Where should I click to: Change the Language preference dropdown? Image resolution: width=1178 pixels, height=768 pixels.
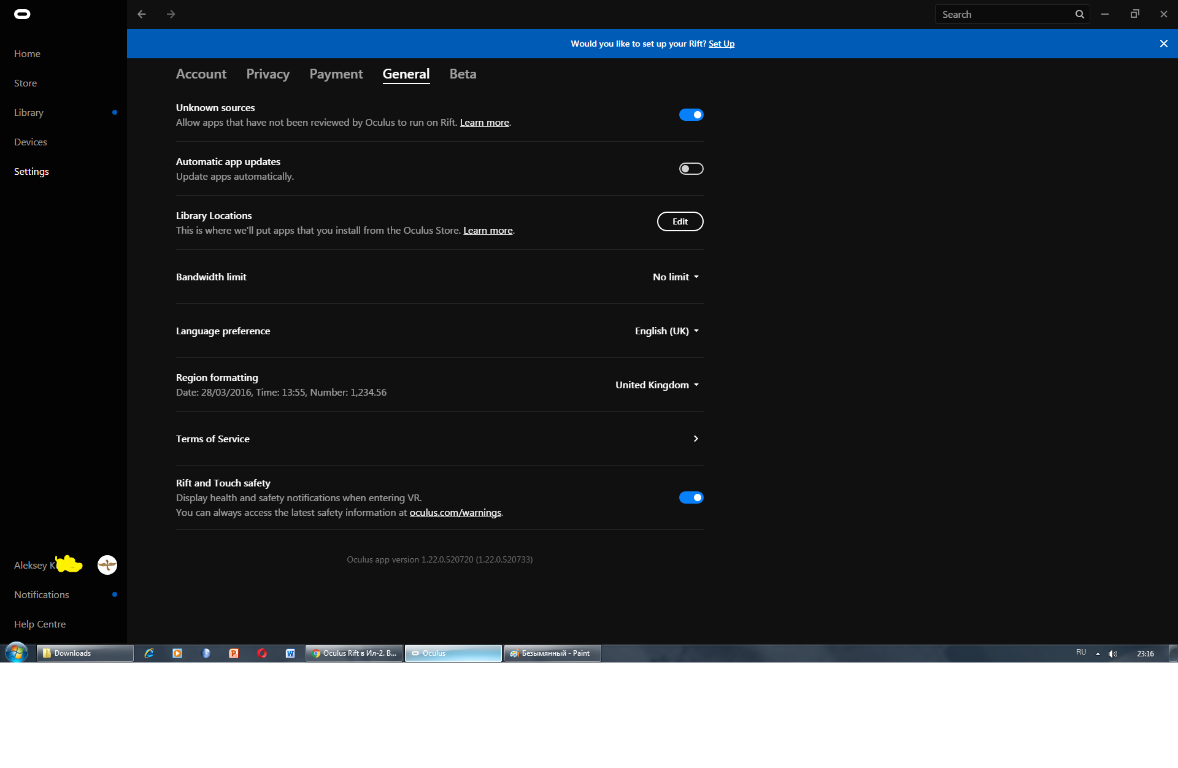667,331
